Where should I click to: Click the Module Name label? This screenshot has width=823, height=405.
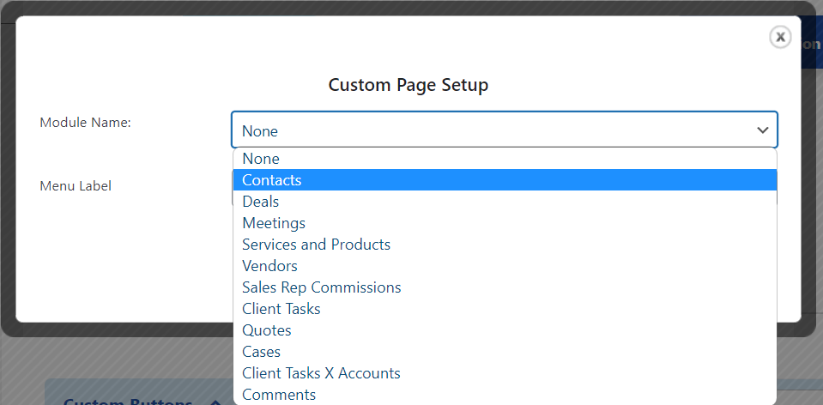(85, 123)
